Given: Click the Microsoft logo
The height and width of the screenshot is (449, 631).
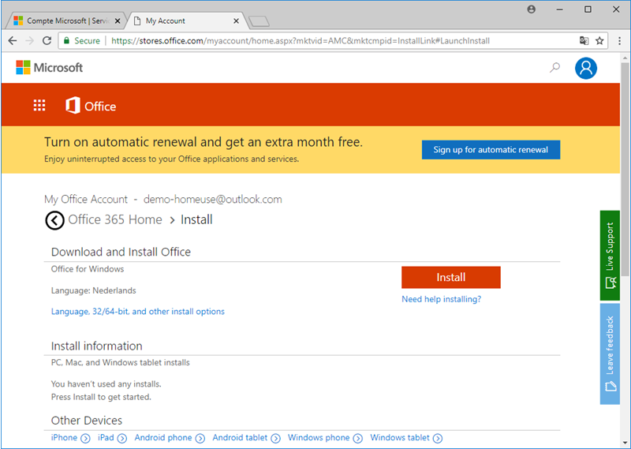Looking at the screenshot, I should pyautogui.click(x=49, y=67).
